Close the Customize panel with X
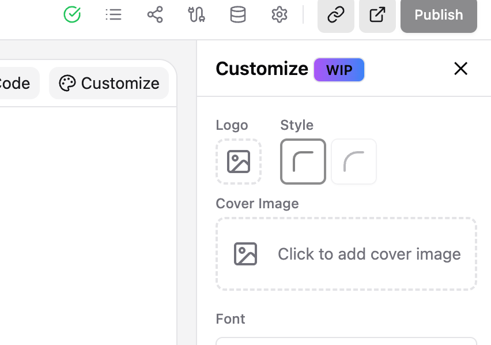Screen dimensions: 491x345 (460, 69)
